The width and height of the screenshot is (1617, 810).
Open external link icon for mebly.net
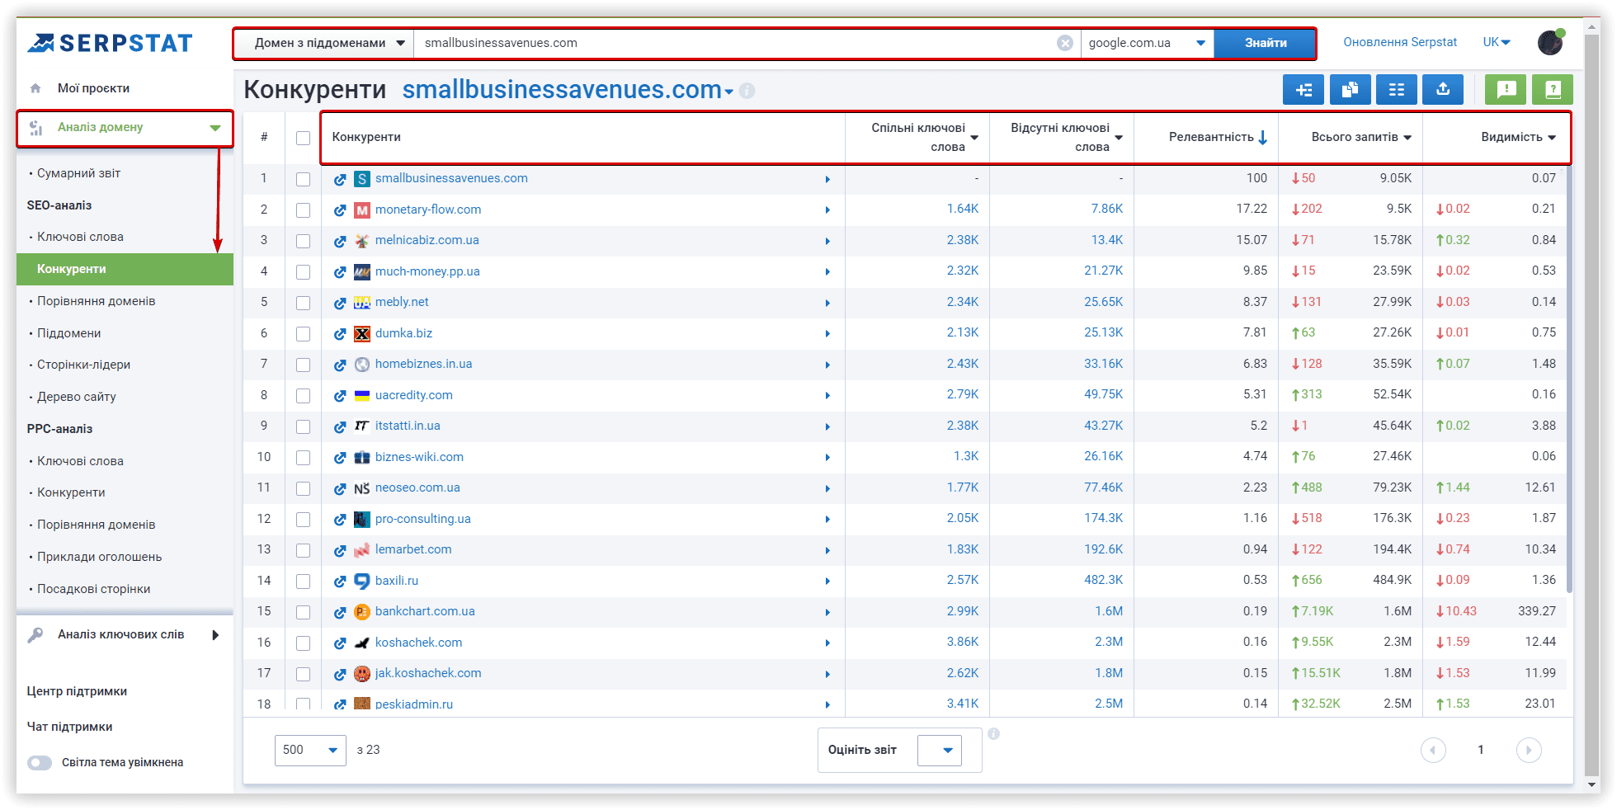click(x=339, y=303)
